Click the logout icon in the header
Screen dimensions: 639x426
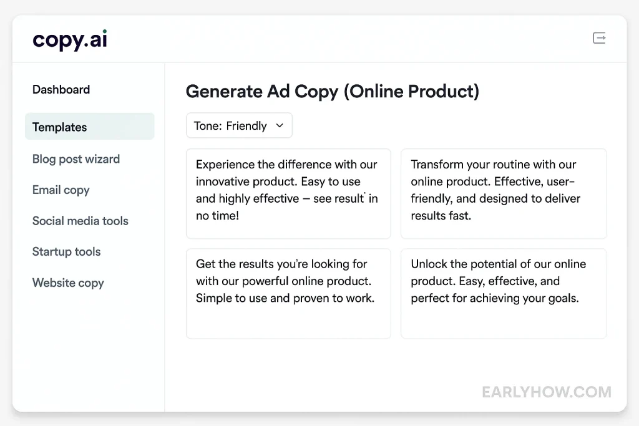click(x=599, y=39)
